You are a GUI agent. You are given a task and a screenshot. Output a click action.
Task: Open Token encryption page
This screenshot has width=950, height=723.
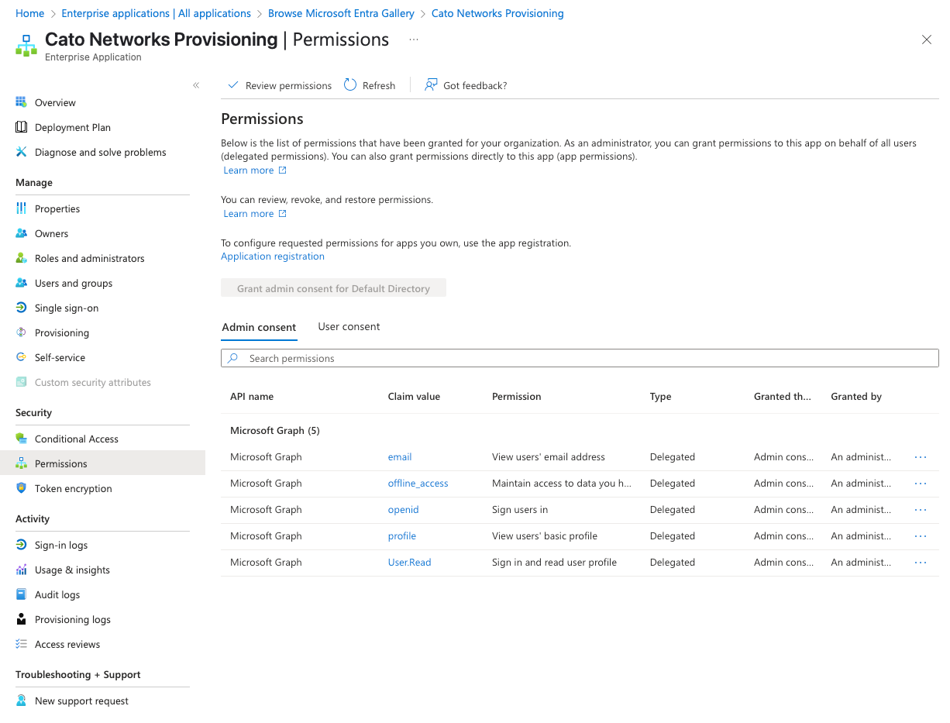click(74, 488)
